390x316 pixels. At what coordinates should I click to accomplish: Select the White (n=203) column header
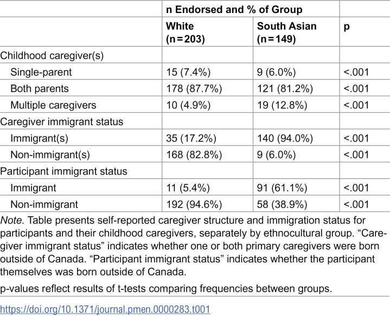coord(186,33)
